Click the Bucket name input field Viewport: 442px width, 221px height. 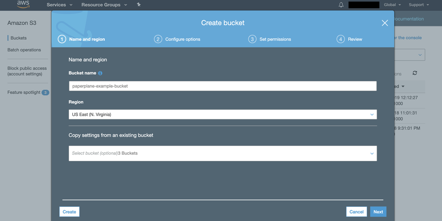tap(223, 86)
